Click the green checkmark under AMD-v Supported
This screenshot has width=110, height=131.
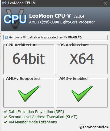[29, 94]
